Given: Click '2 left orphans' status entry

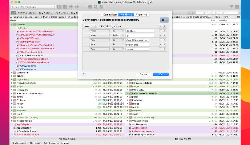Looking at the screenshot, I should click(x=19, y=143).
